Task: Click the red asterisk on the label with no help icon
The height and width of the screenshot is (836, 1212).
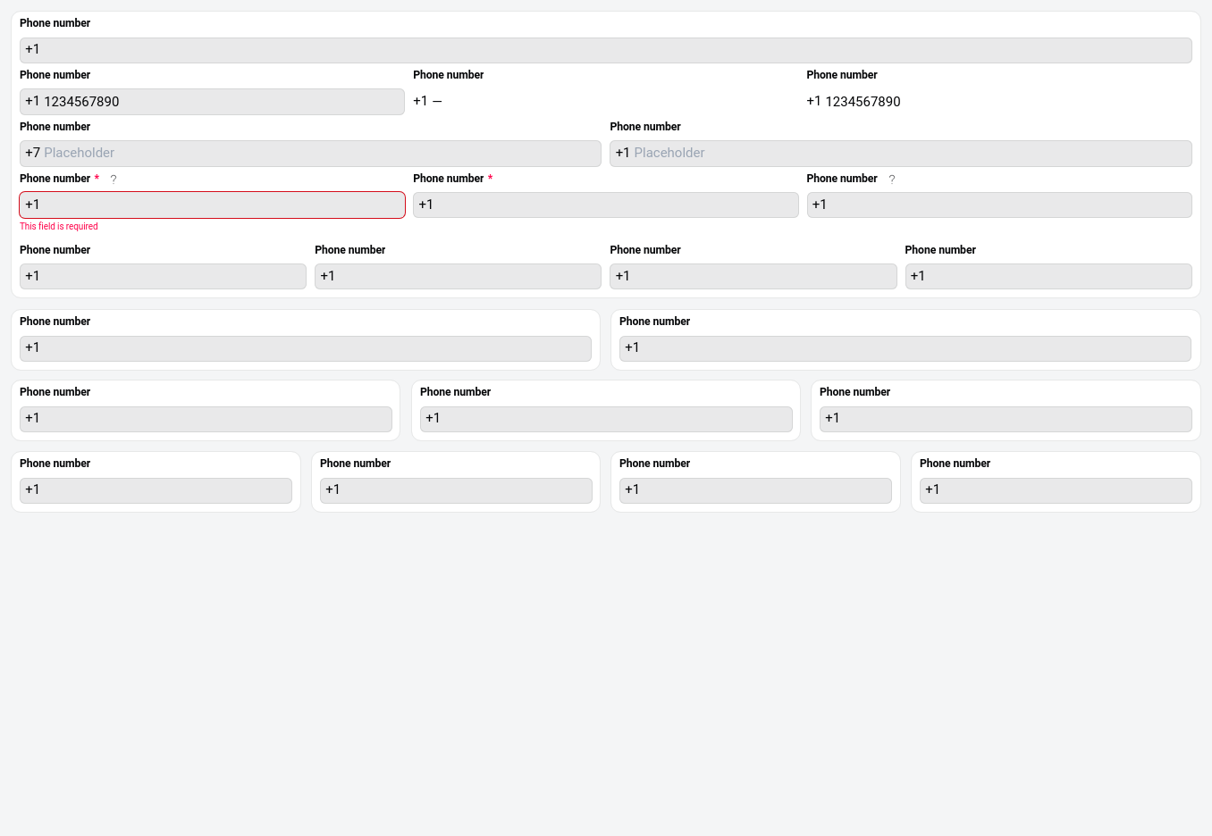Action: coord(490,179)
